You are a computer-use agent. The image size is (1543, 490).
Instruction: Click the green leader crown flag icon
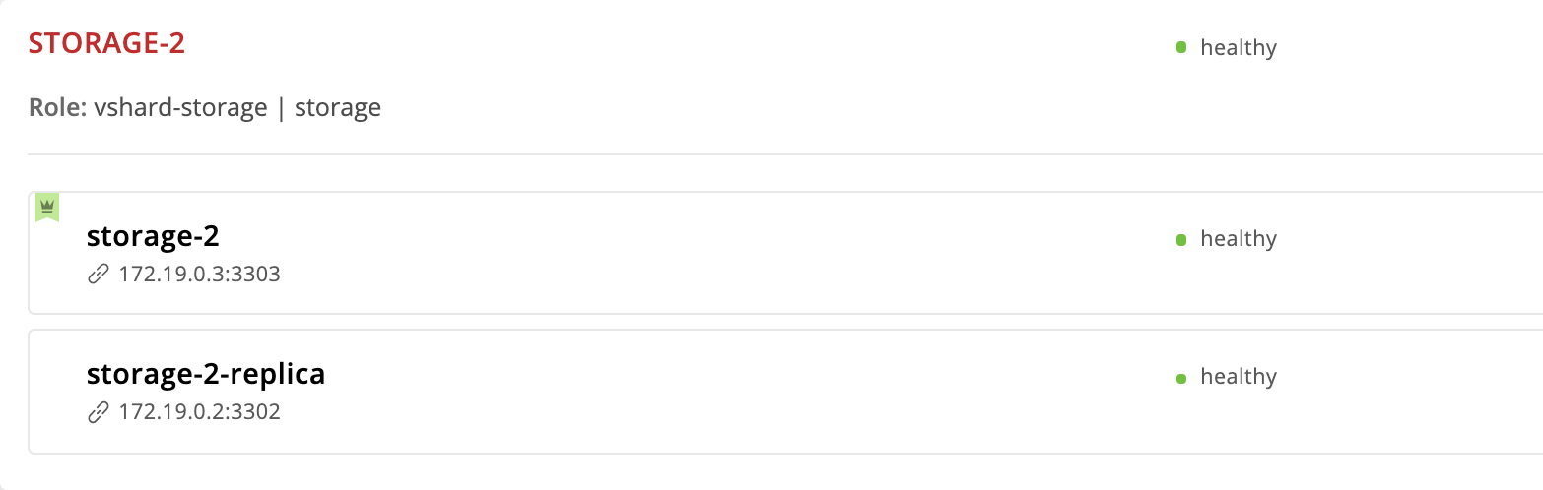(x=47, y=207)
